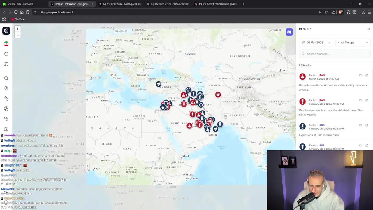This screenshot has height=210, width=373.
Task: Switch to the 'X'te BPT' browser tab
Action: [x=120, y=4]
